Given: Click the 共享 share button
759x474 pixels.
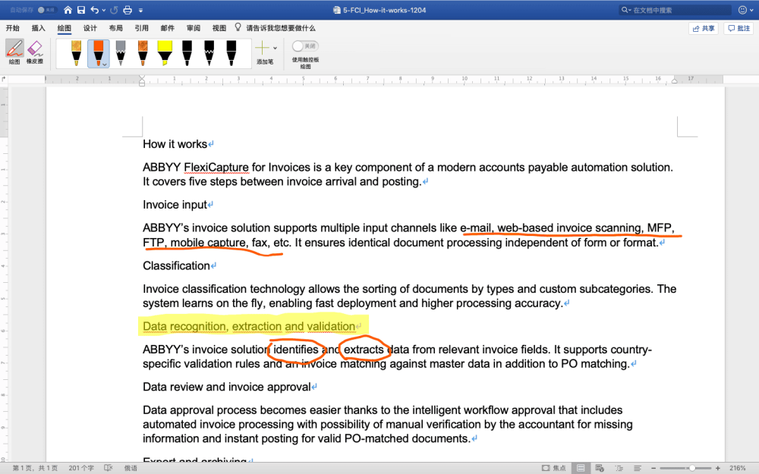Looking at the screenshot, I should pyautogui.click(x=704, y=29).
